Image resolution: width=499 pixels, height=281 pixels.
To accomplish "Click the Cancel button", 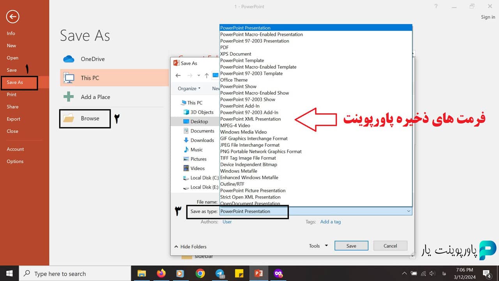I will click(390, 246).
